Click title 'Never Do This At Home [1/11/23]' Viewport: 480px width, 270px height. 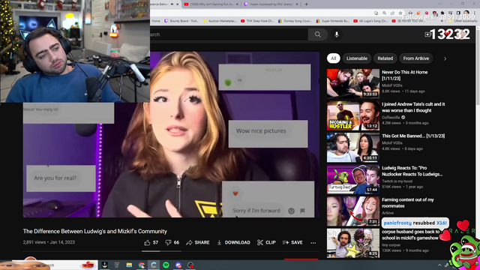point(405,75)
